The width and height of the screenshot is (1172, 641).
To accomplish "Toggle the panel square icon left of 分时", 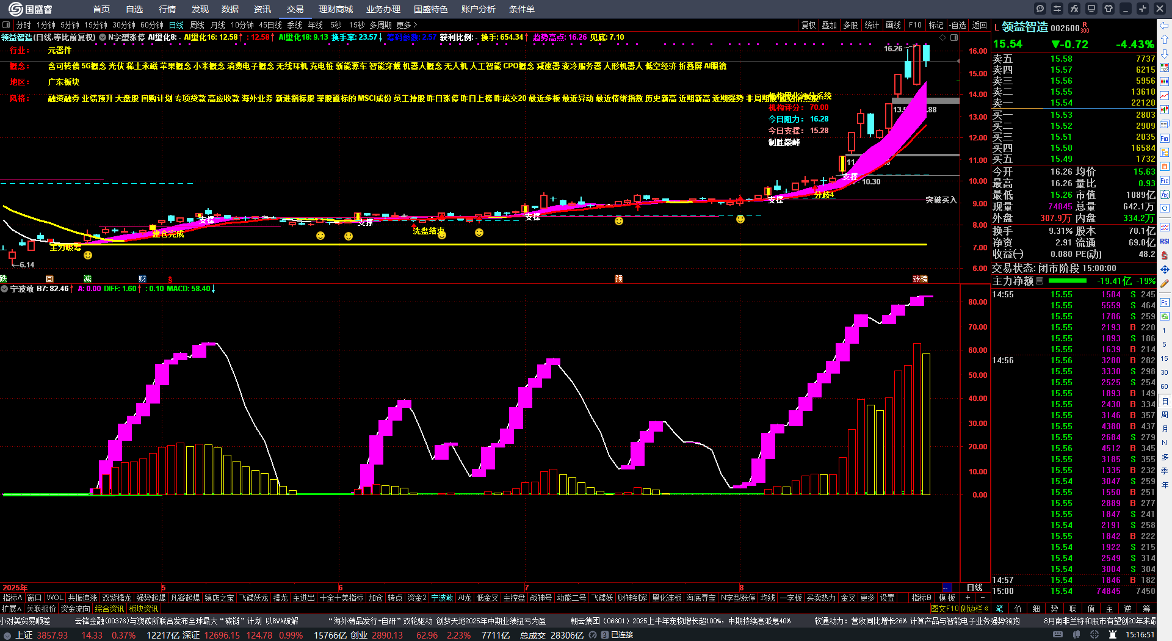I will [6, 25].
